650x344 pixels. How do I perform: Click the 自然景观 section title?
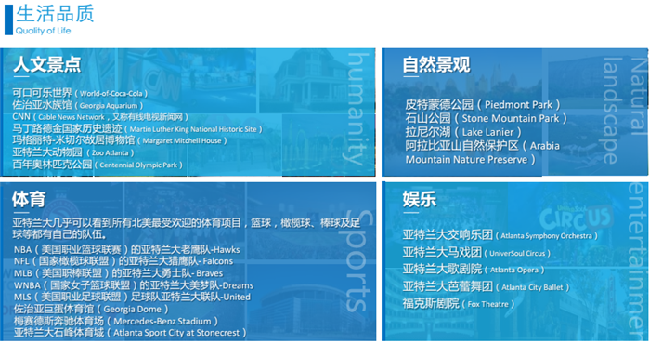click(436, 65)
